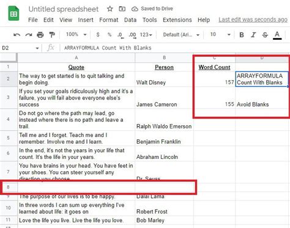This screenshot has width=290, height=228.
Task: Undo the last action
Action: [x=17, y=35]
